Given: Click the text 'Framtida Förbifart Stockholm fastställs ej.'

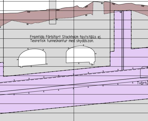Looking at the screenshot, I should click(x=65, y=37).
